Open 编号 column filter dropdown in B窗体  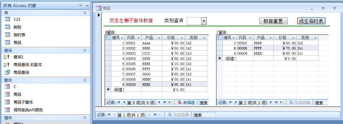[x=122, y=38]
